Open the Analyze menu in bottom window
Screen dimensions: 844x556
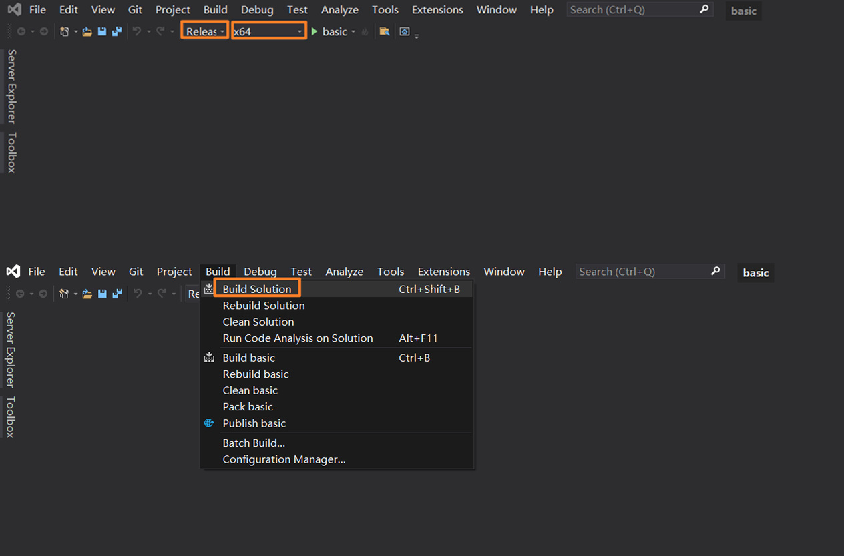click(x=345, y=272)
